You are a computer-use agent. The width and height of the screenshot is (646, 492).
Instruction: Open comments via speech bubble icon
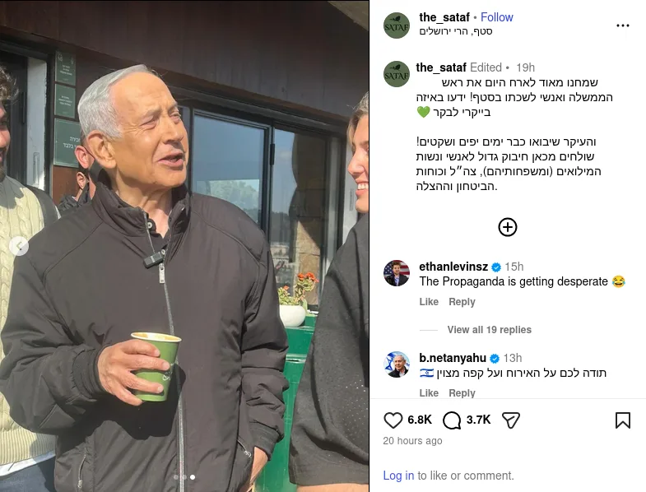tap(452, 420)
